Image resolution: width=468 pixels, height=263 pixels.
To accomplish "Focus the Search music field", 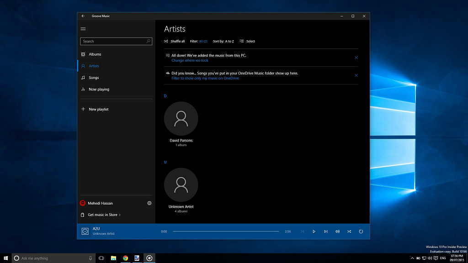I will pyautogui.click(x=116, y=41).
